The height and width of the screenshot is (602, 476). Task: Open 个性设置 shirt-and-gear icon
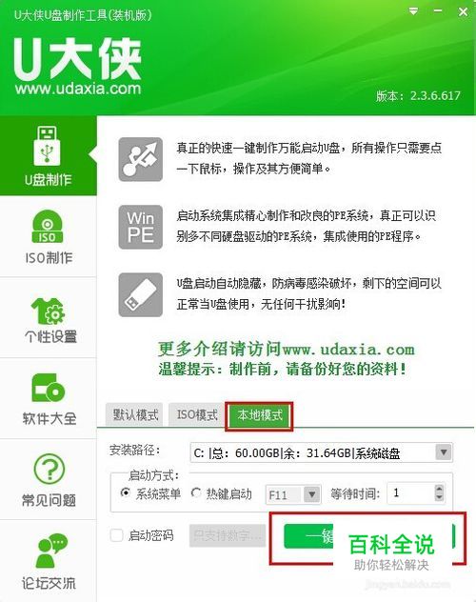pyautogui.click(x=48, y=311)
